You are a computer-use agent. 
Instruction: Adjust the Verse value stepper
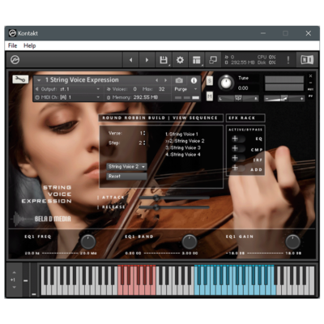[x=144, y=133]
